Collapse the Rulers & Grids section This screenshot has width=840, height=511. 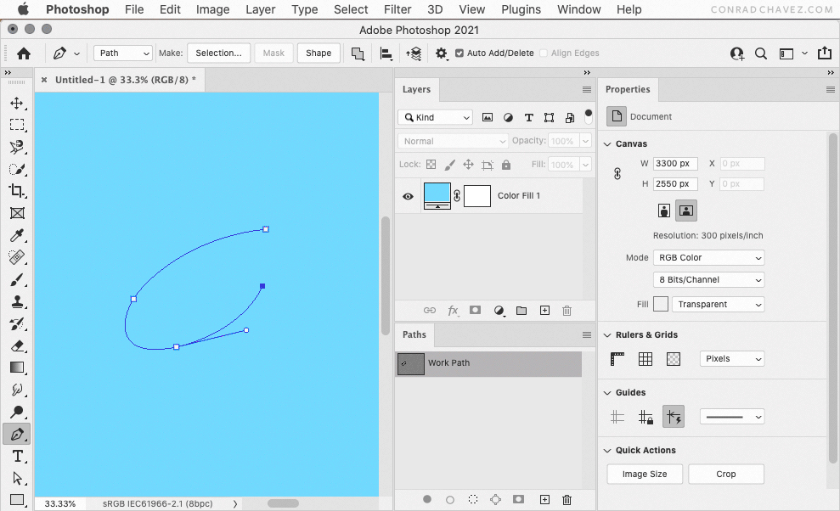(x=608, y=334)
